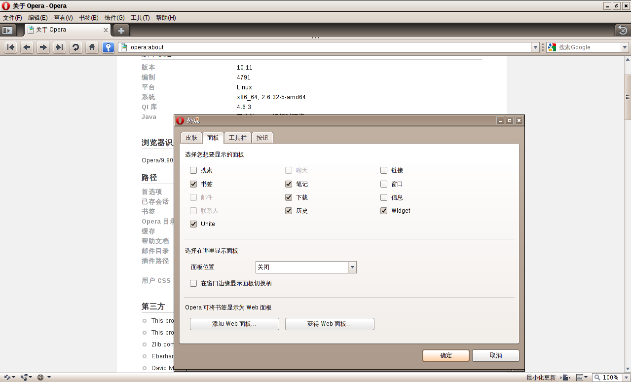This screenshot has height=382, width=631.
Task: Click the Opera Link sync icon in status bar
Action: [7, 378]
